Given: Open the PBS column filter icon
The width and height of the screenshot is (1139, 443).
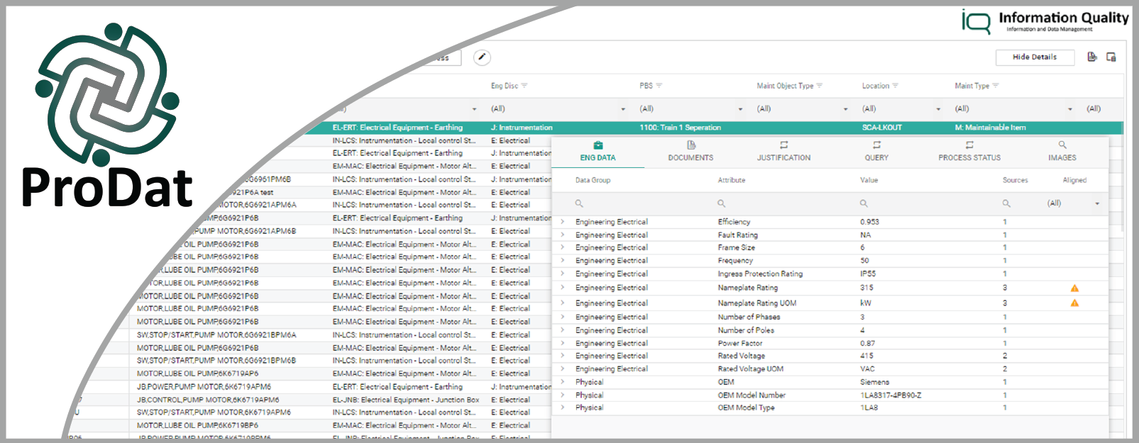Looking at the screenshot, I should [x=659, y=86].
